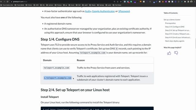Open the Dell bookmark folder
Image resolution: width=196 pixels, height=110 pixels.
click(x=78, y=5)
